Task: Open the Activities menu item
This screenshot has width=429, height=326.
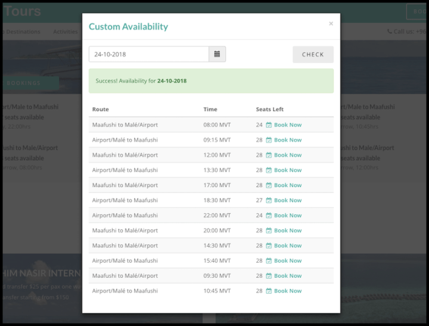Action: click(65, 32)
